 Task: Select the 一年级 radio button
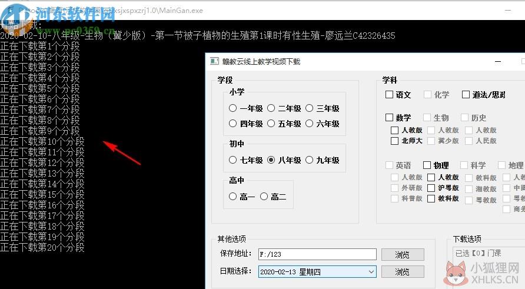tap(232, 108)
